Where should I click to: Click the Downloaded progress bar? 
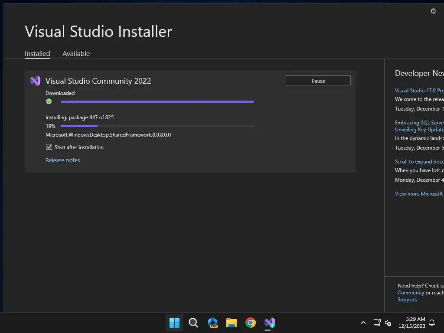click(x=157, y=101)
